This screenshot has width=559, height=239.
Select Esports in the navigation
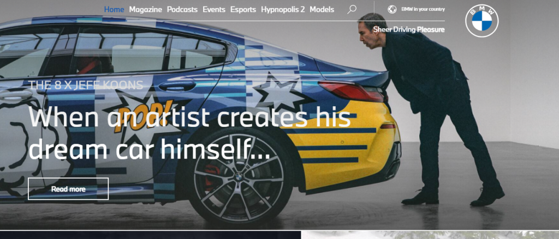pyautogui.click(x=243, y=10)
